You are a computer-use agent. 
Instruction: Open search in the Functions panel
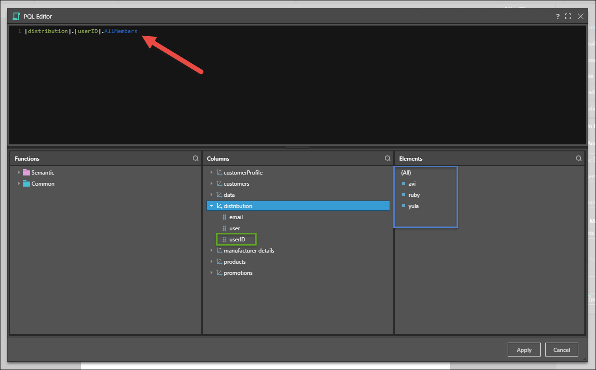tap(196, 158)
